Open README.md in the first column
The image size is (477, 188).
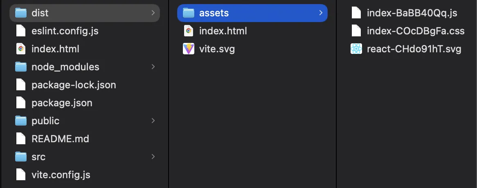click(x=60, y=139)
